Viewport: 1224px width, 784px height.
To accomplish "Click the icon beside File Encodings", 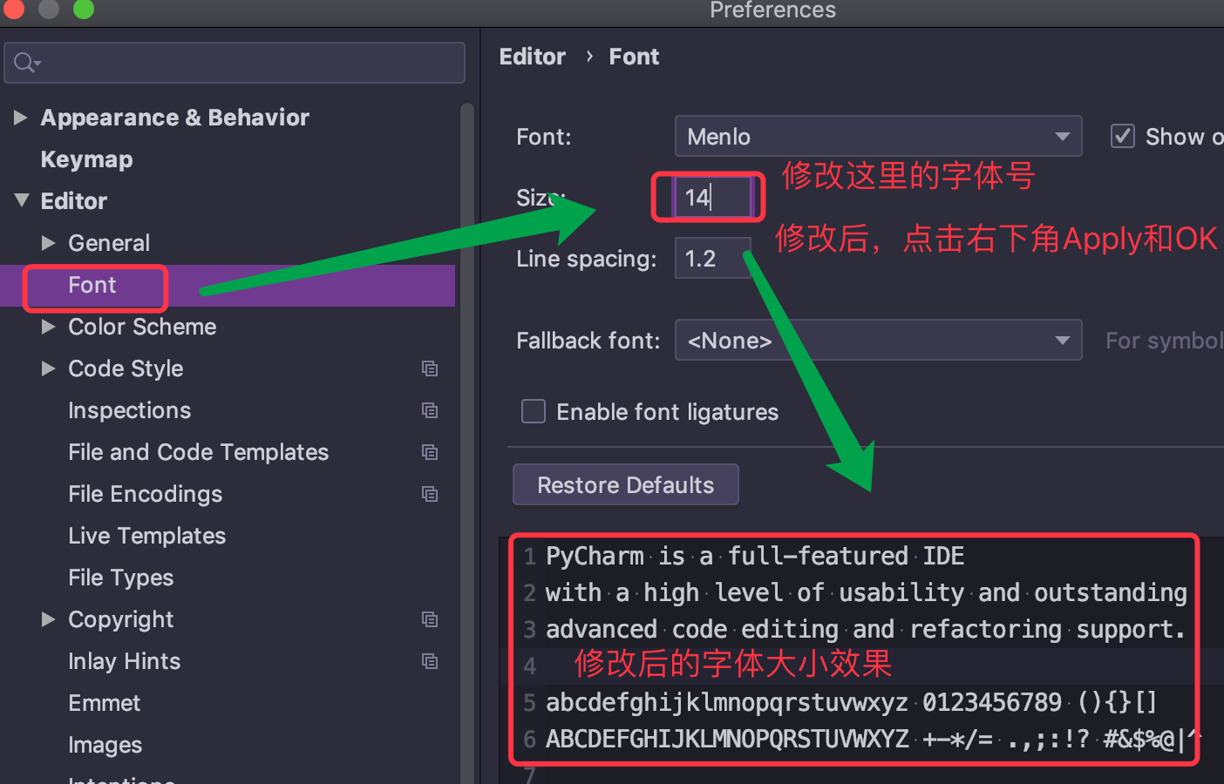I will (x=430, y=494).
